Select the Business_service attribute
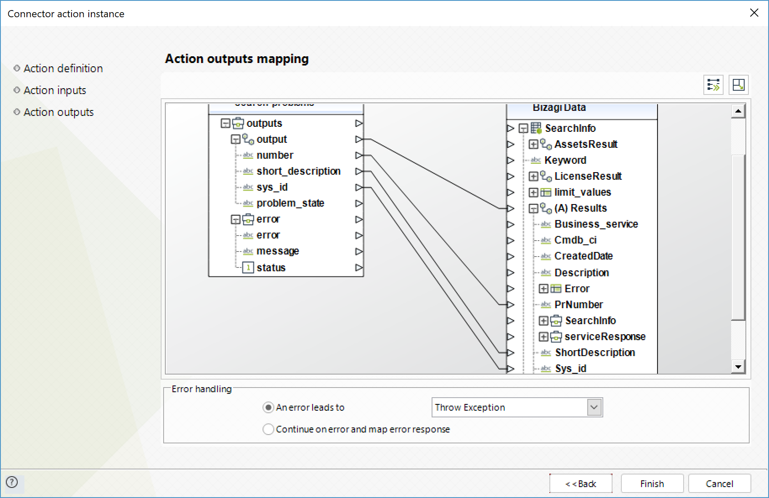769x498 pixels. tap(596, 224)
